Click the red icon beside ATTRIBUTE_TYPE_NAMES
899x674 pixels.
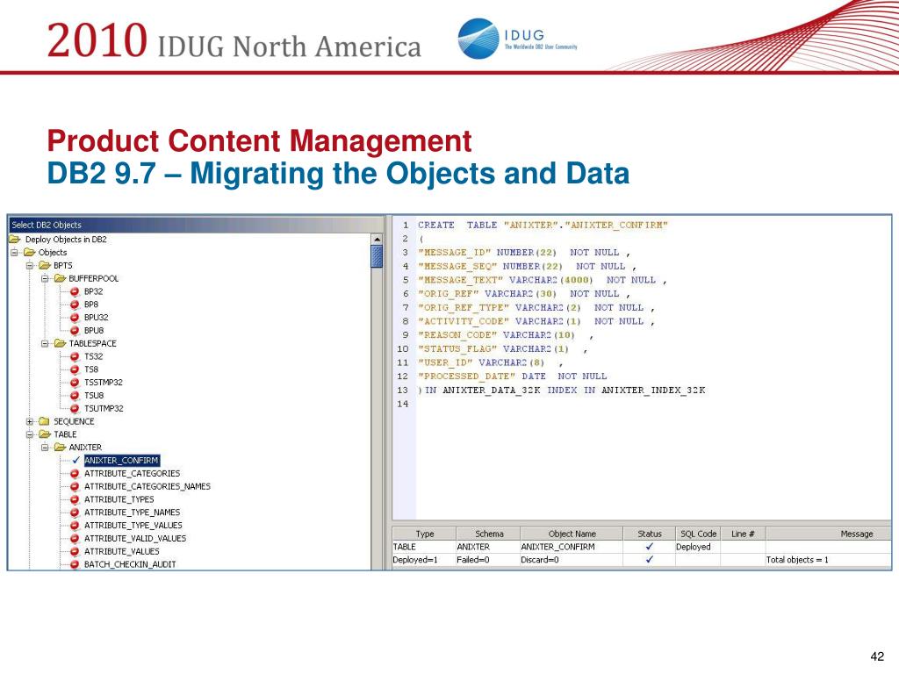click(x=75, y=513)
